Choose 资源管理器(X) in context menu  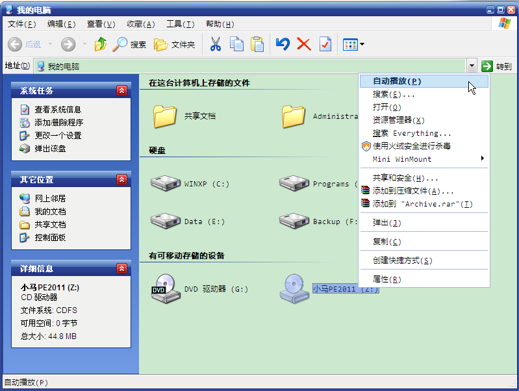tap(424, 120)
